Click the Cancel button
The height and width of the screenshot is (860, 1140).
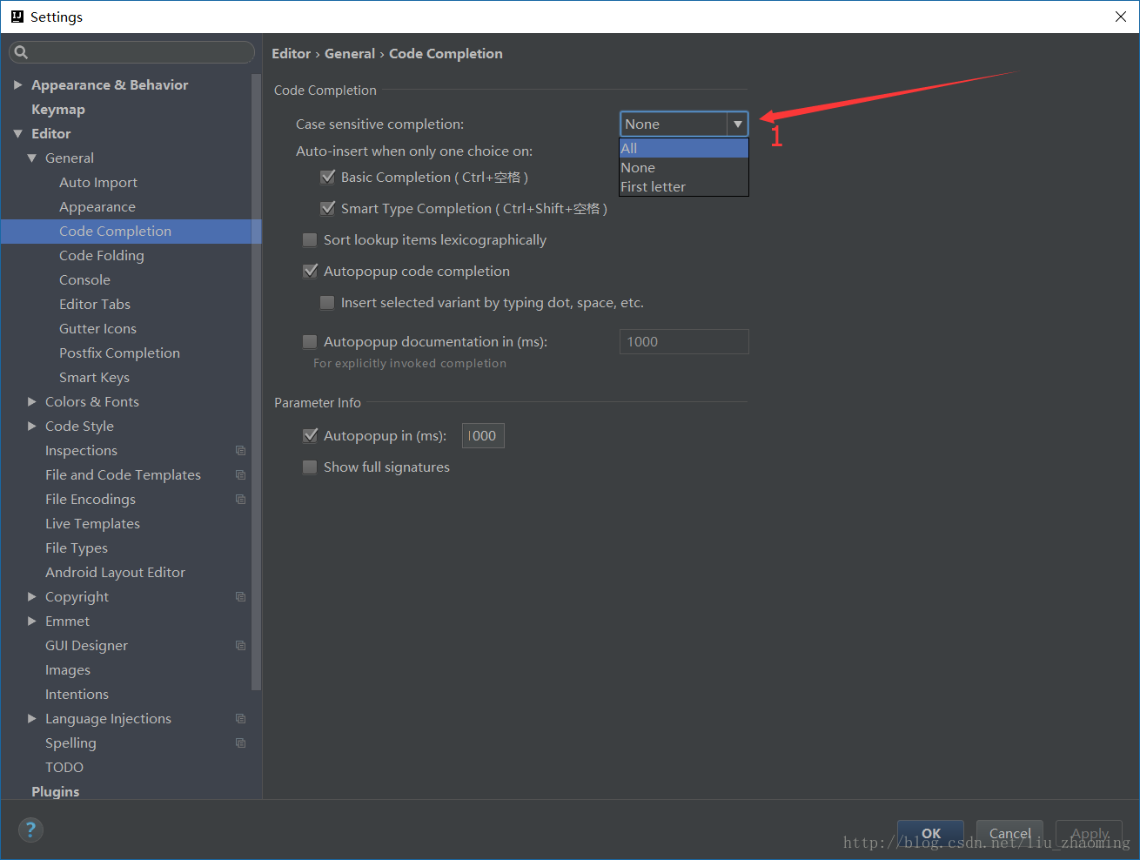pyautogui.click(x=1009, y=833)
